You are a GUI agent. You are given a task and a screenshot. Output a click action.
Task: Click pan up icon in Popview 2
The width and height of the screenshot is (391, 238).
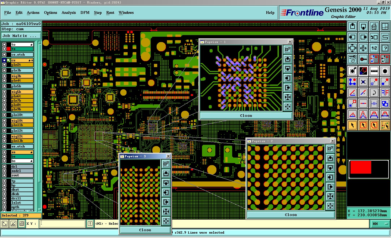tap(330, 158)
